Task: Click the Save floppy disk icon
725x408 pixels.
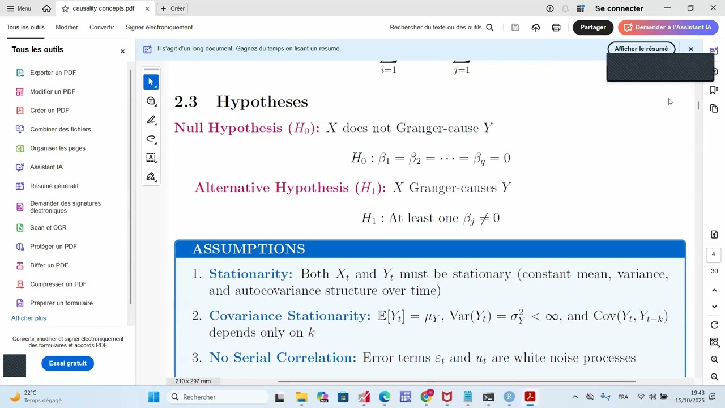Action: [x=515, y=27]
